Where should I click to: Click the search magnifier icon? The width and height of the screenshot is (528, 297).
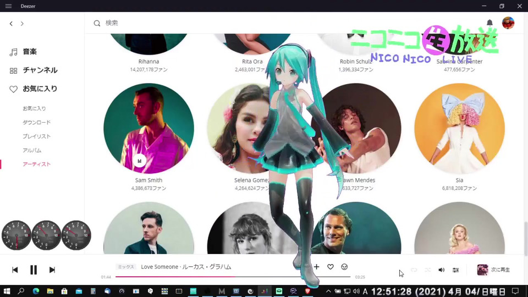[x=97, y=23]
